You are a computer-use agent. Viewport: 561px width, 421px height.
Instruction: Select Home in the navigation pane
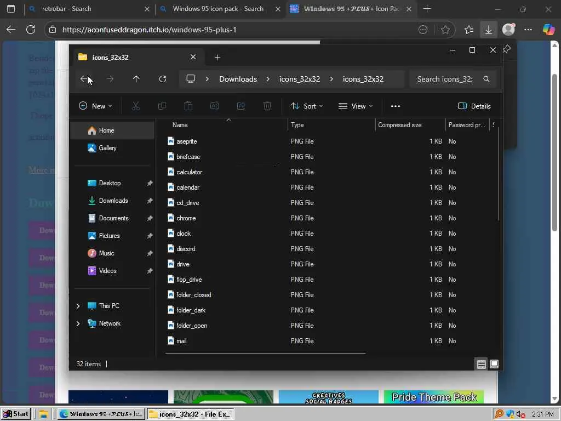pos(113,130)
